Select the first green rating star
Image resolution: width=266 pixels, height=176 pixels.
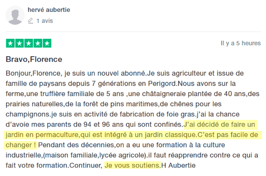click(10, 43)
